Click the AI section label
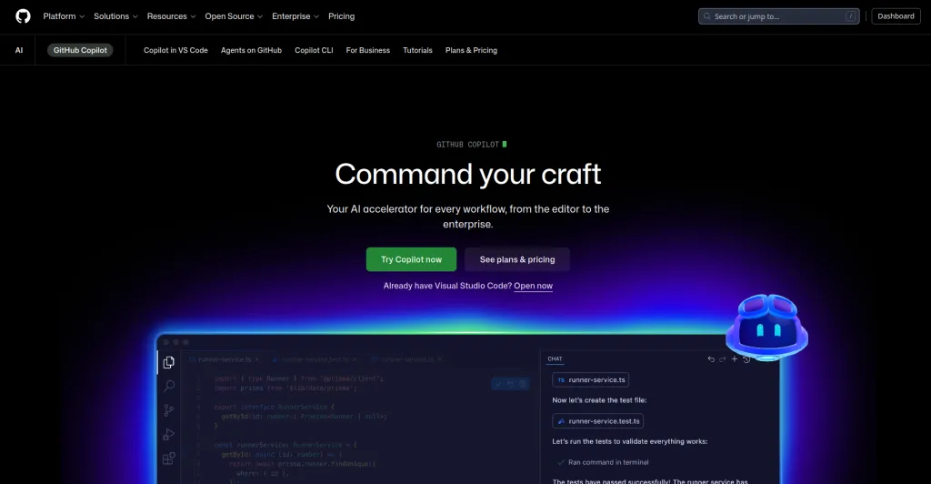The height and width of the screenshot is (484, 931). pyautogui.click(x=19, y=50)
